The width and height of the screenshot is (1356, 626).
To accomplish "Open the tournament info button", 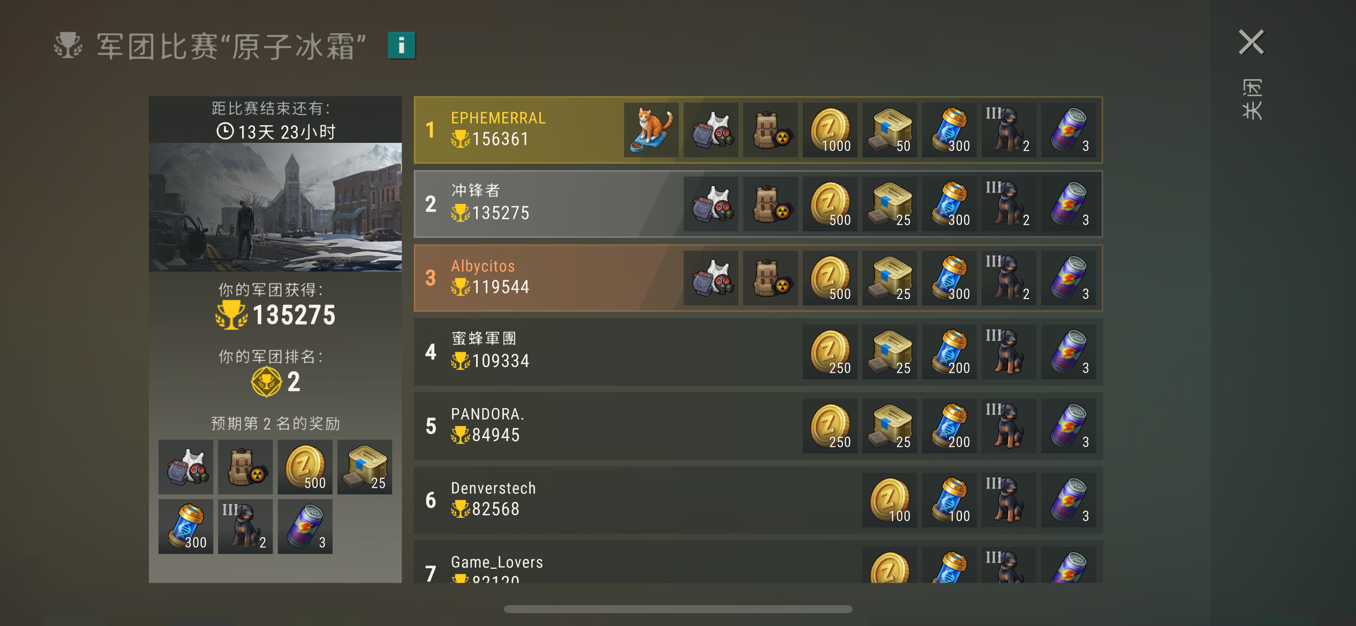I will 401,45.
